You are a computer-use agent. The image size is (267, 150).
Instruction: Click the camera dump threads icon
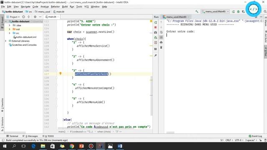click(x=156, y=32)
